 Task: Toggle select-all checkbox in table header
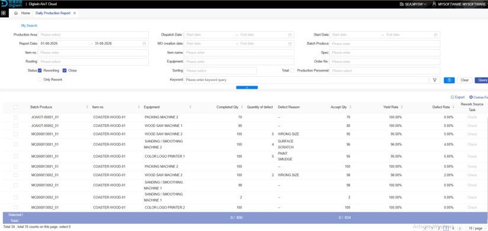(x=15, y=107)
